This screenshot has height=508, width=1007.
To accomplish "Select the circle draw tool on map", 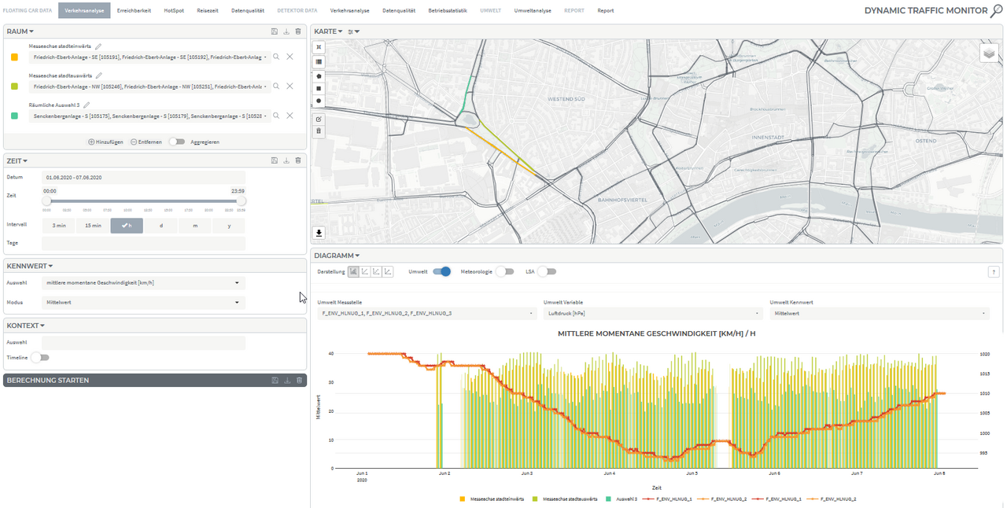I will 319,101.
